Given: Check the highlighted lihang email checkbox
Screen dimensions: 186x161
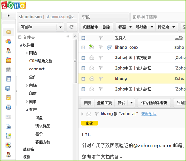Looking at the screenshot, I should (83, 78).
